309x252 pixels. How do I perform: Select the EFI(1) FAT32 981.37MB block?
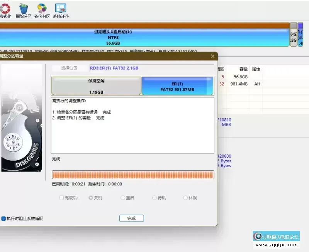177,86
